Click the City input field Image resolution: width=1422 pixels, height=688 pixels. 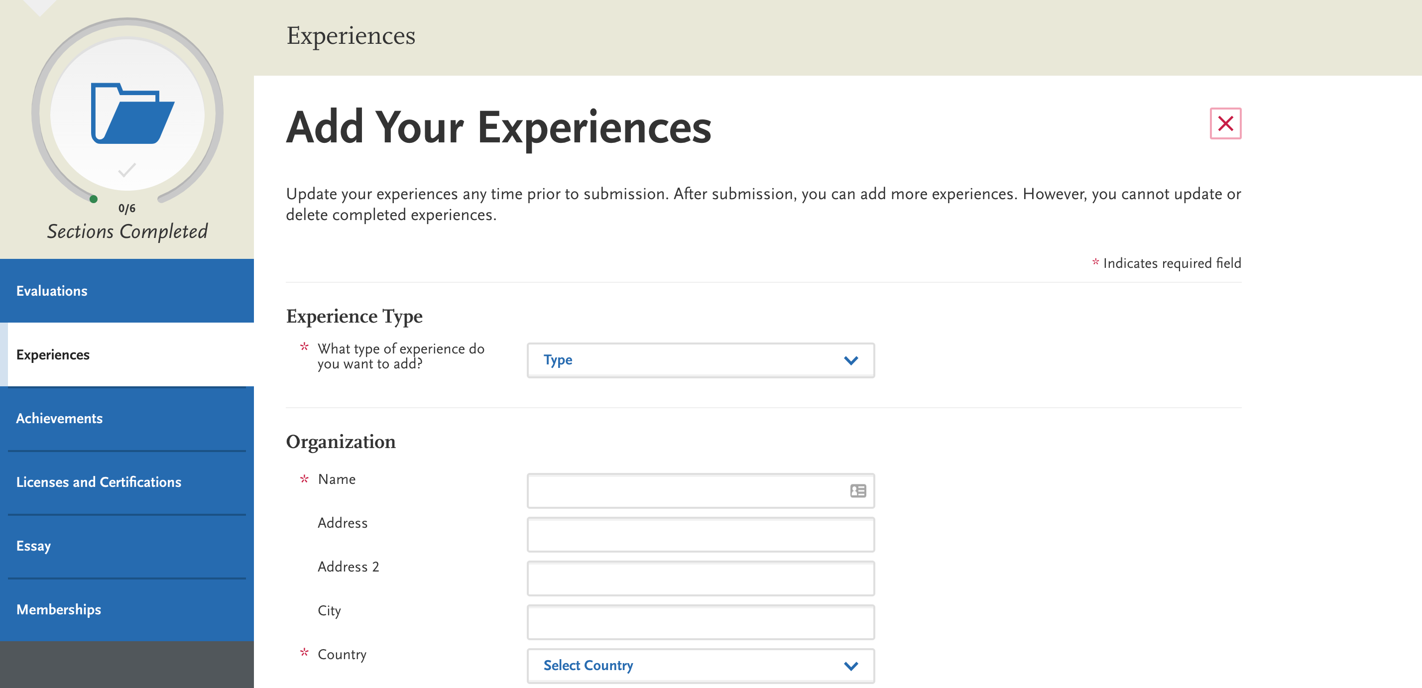point(700,622)
